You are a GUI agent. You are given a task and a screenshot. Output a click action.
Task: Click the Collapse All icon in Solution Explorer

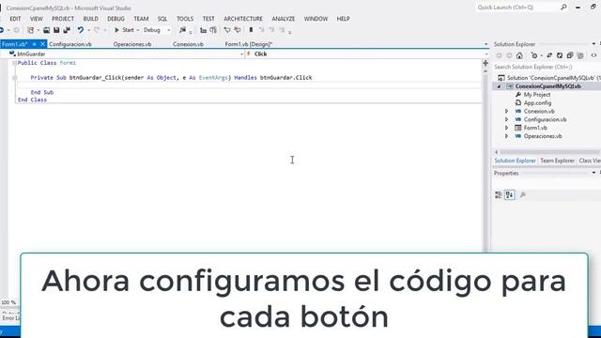point(570,56)
